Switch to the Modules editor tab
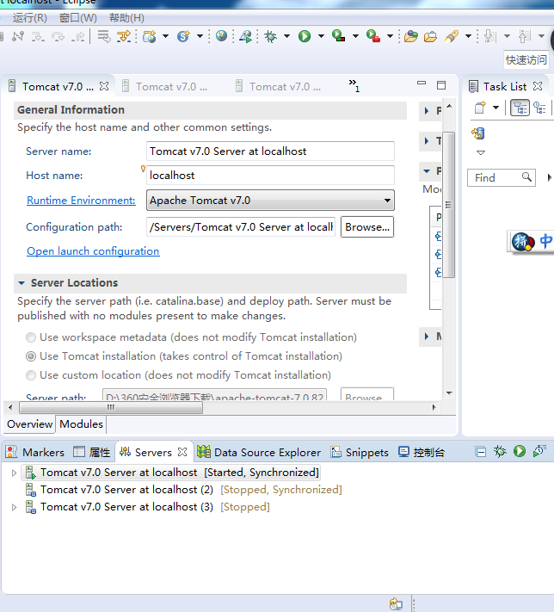The width and height of the screenshot is (554, 612). pos(81,423)
